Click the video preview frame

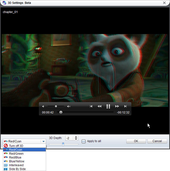[85, 70]
